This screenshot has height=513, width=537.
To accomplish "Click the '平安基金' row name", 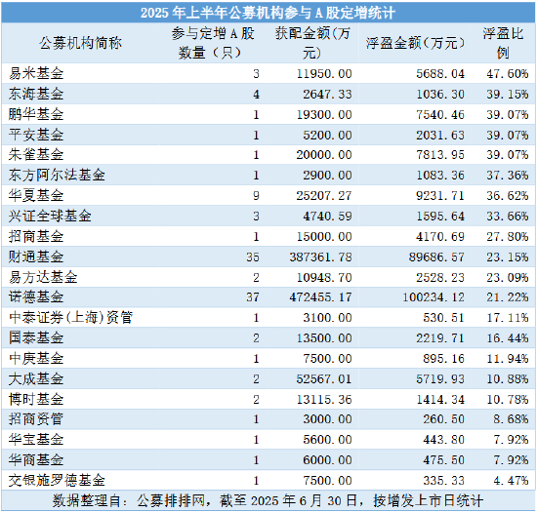I will [x=36, y=135].
